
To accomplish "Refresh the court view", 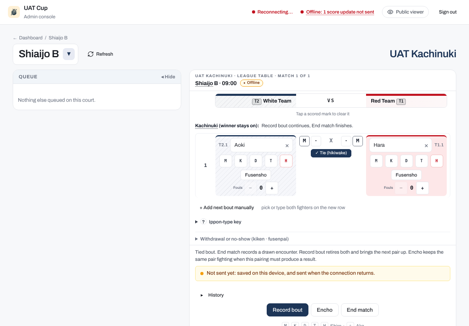I will pyautogui.click(x=101, y=54).
